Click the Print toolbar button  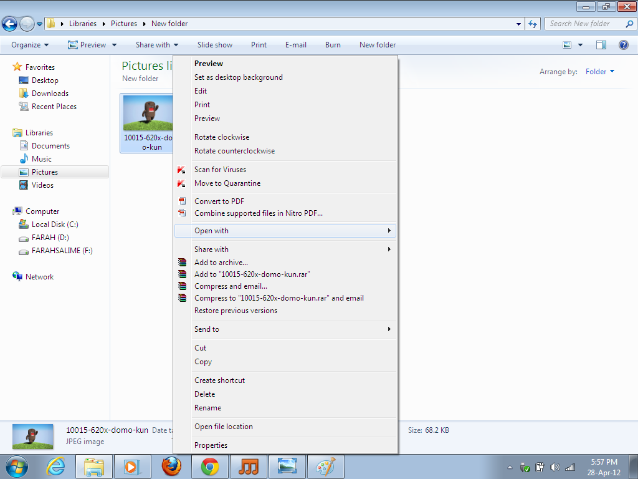point(259,45)
